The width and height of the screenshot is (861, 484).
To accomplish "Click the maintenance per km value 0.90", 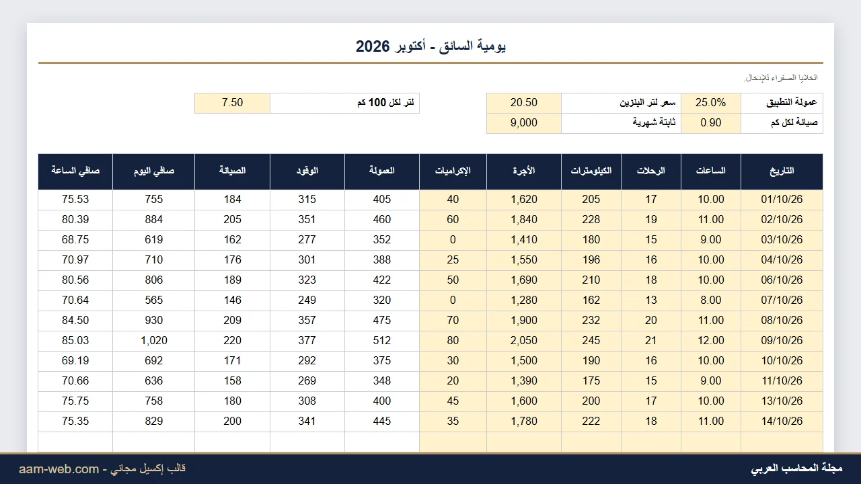I will click(711, 123).
